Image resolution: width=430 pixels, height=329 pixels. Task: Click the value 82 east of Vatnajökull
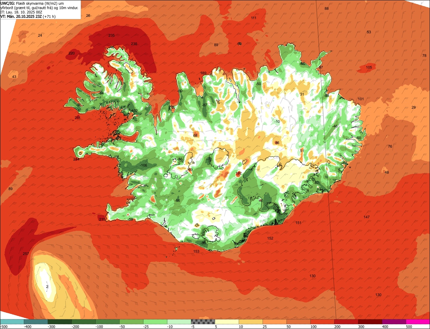316,182
